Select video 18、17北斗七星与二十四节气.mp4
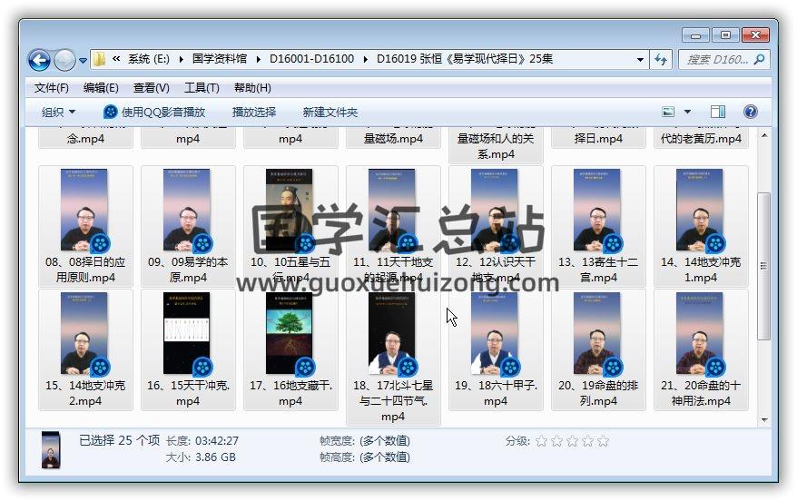The width and height of the screenshot is (797, 501). click(393, 358)
